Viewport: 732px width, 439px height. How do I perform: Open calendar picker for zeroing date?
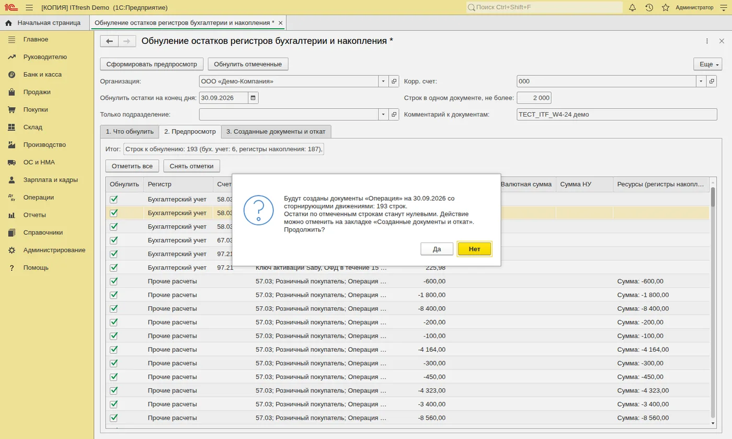click(x=253, y=98)
